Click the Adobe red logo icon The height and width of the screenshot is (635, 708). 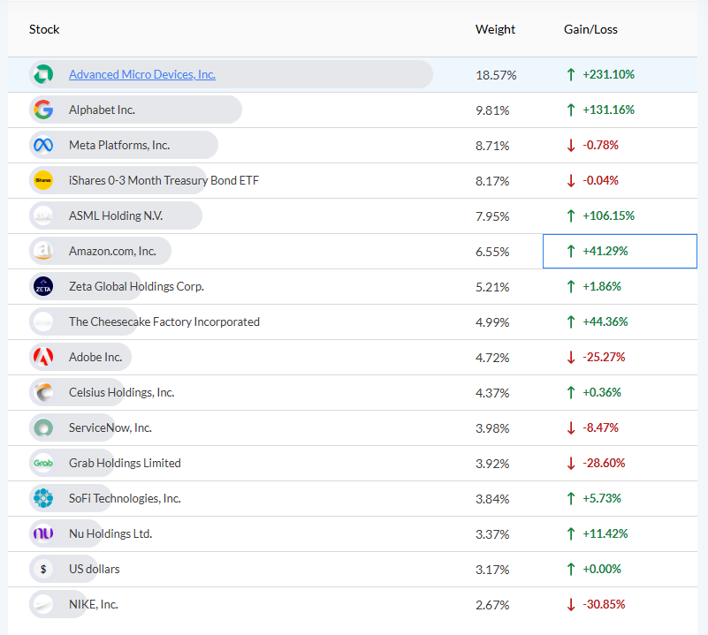pyautogui.click(x=43, y=357)
